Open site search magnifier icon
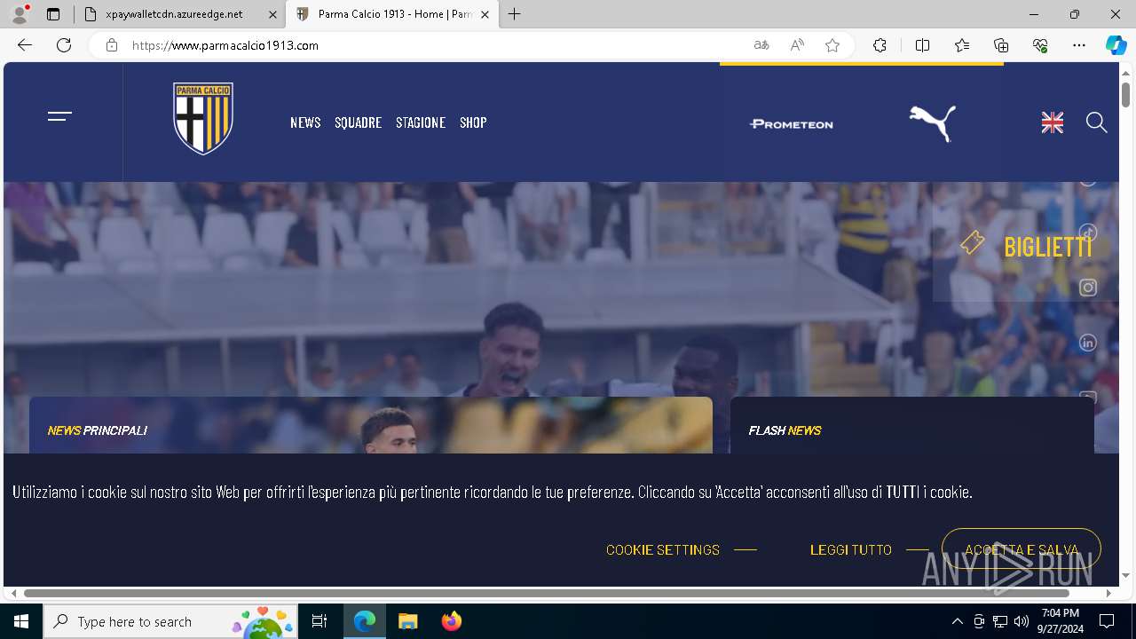This screenshot has height=639, width=1136. tap(1097, 122)
